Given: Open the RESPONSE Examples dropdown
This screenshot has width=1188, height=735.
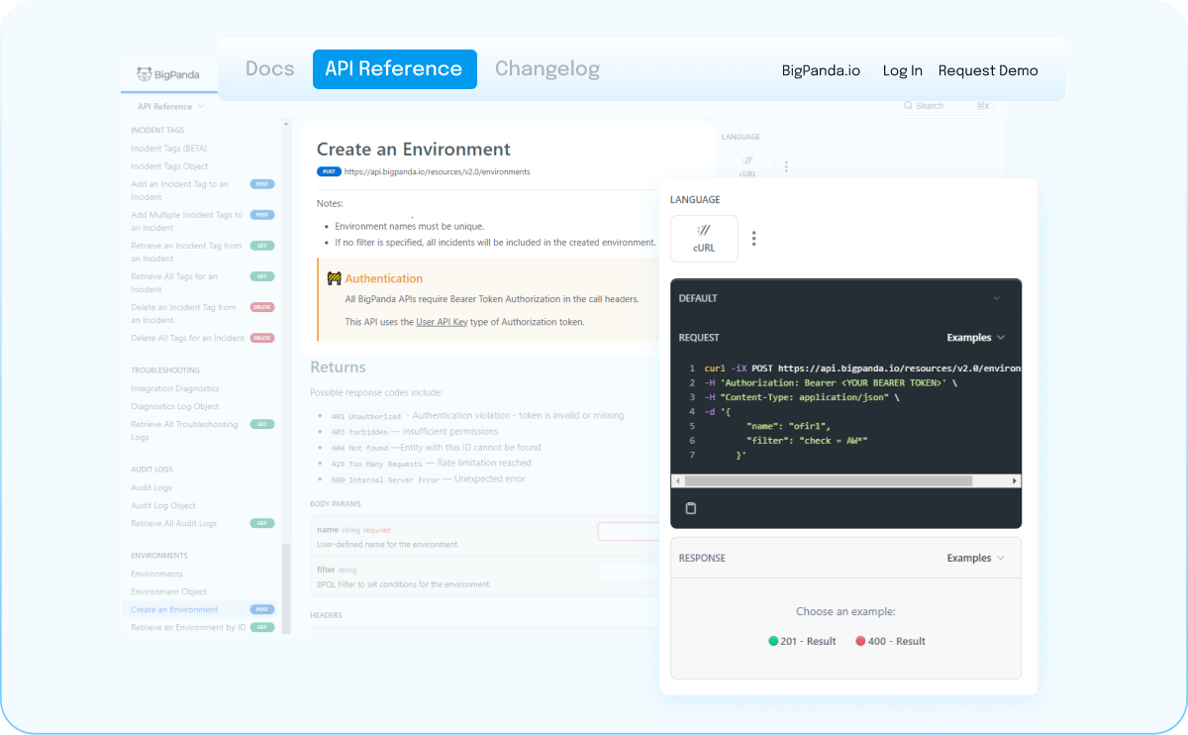Looking at the screenshot, I should [975, 557].
